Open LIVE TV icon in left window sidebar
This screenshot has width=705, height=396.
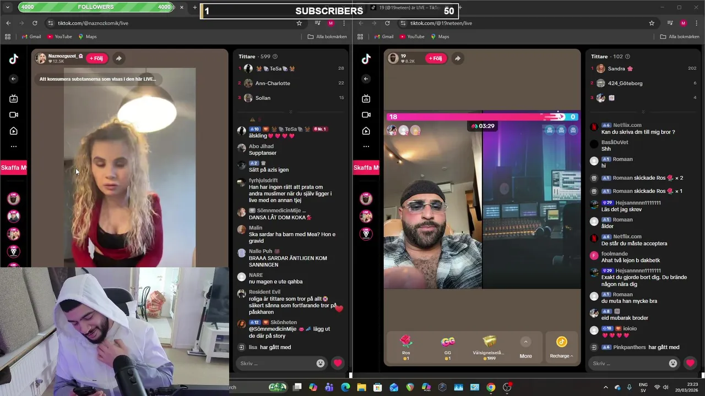pyautogui.click(x=14, y=98)
